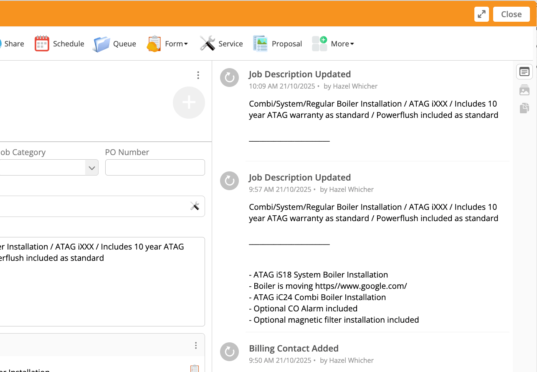The image size is (537, 372).
Task: Expand the More dropdown menu
Action: coord(333,43)
